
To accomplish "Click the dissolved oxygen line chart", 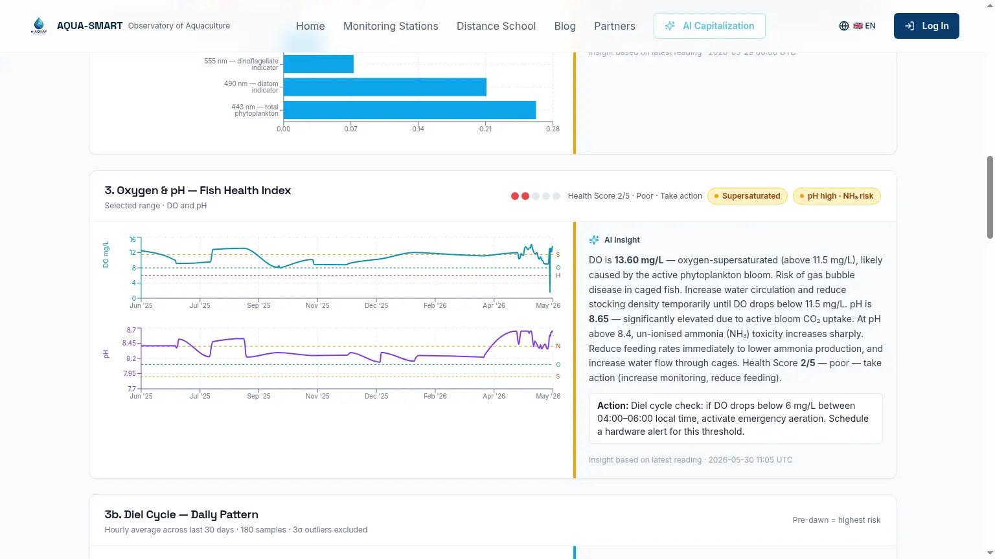I will pyautogui.click(x=347, y=269).
